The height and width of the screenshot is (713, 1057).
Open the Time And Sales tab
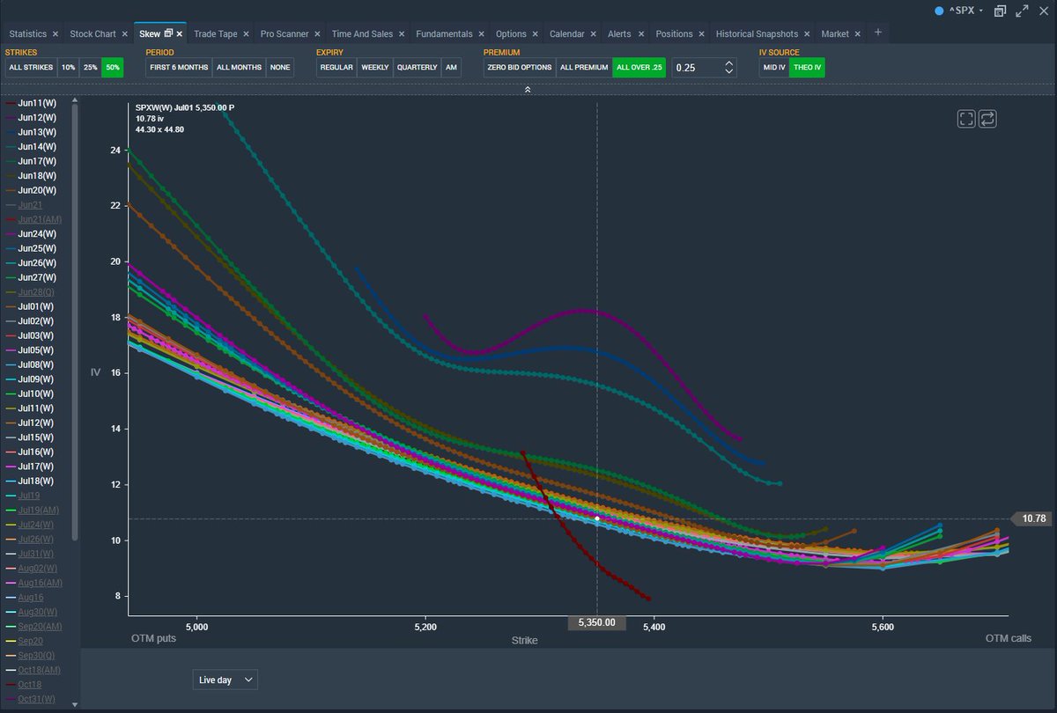pyautogui.click(x=362, y=34)
